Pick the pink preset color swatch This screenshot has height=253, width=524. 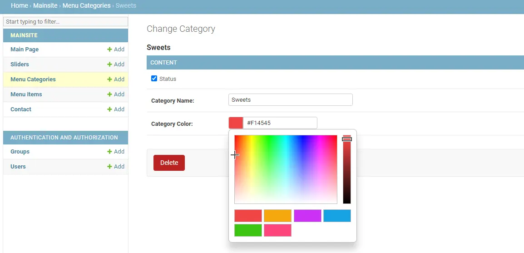[278, 230]
